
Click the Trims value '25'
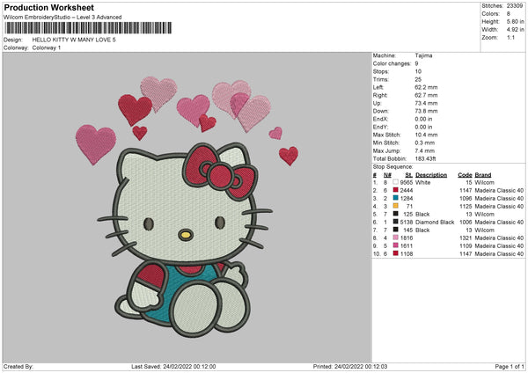(418, 79)
